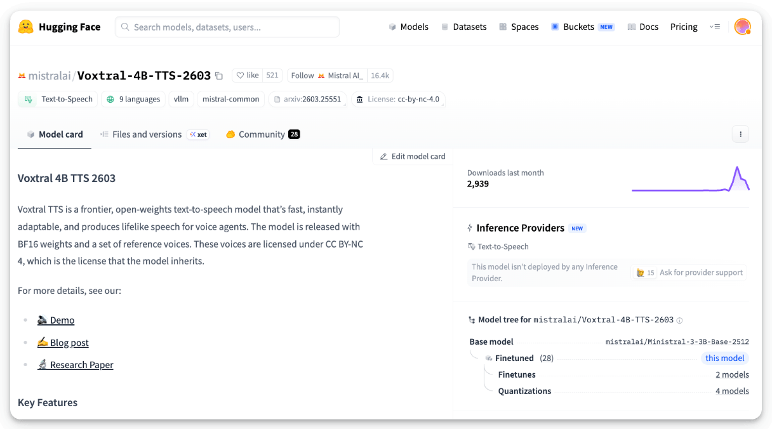Click the Inference Providers NEW badge
Viewport: 772px width, 429px height.
coord(577,228)
